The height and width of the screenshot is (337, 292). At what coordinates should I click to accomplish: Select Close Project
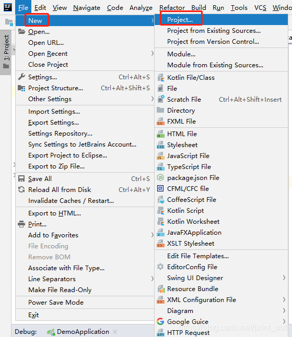[85, 64]
